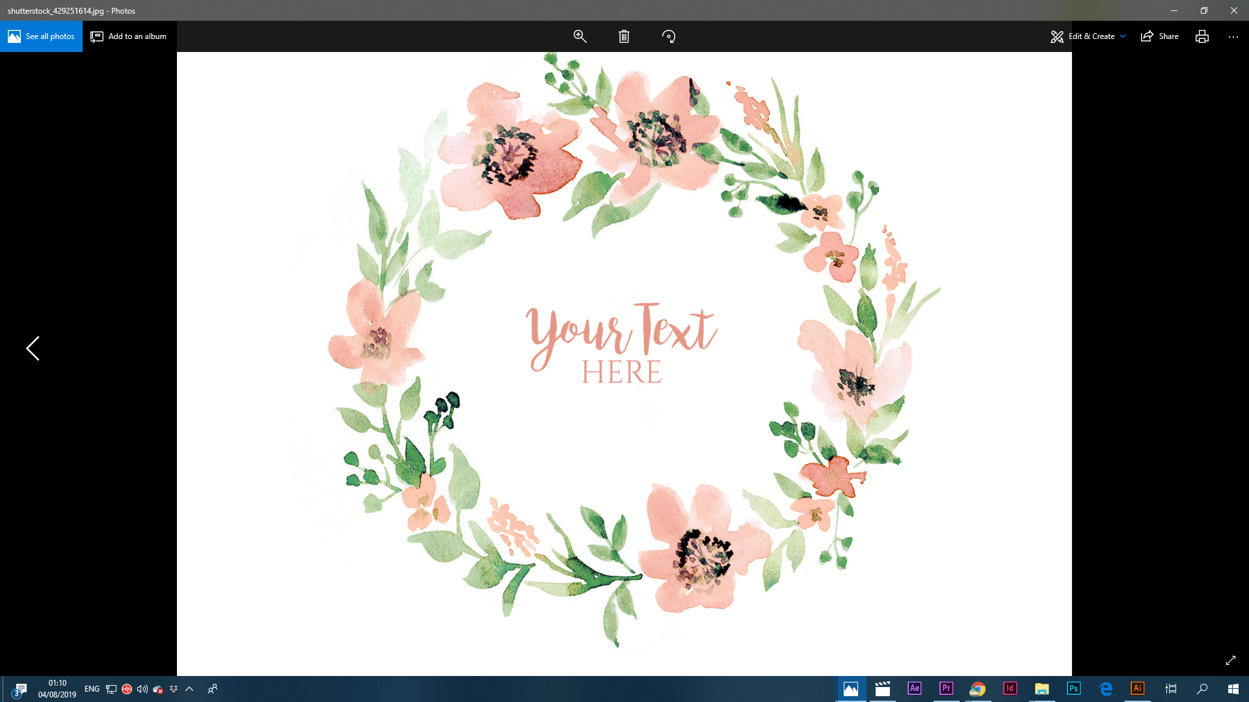Screen dimensions: 1249x702
Task: Show hidden system tray icons
Action: [189, 689]
